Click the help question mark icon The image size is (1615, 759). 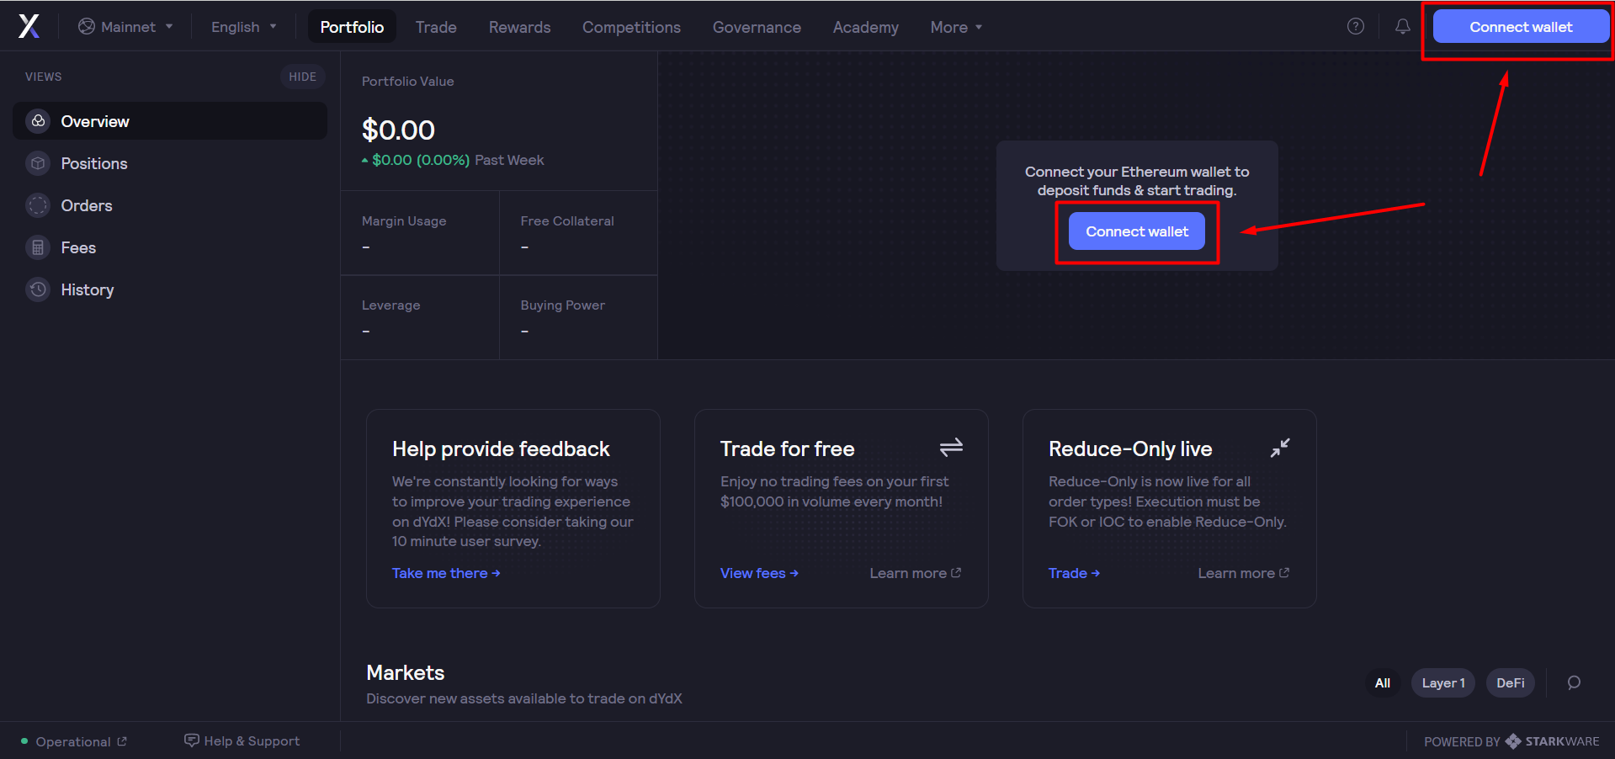(1355, 26)
